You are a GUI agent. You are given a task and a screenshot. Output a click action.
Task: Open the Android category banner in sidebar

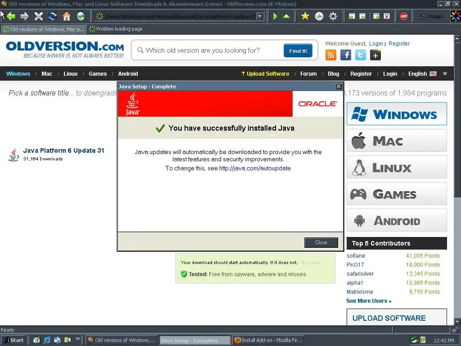tap(397, 220)
